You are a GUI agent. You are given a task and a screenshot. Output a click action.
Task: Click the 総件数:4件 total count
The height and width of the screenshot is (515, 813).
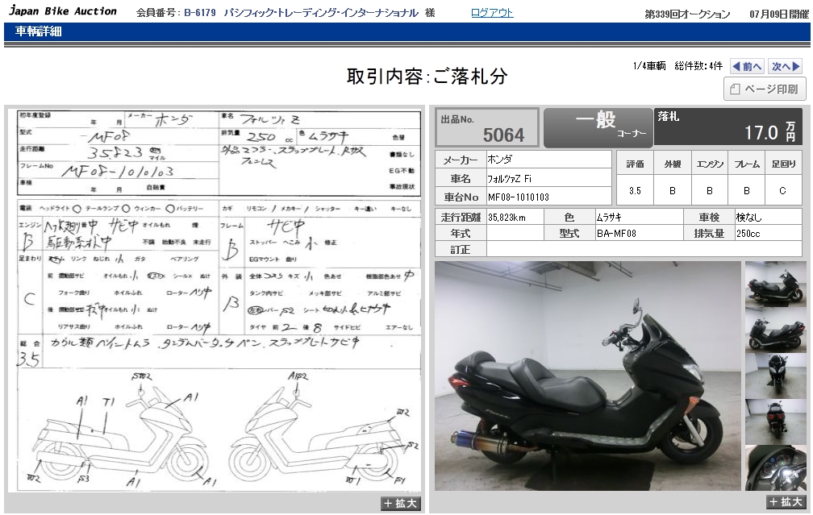[698, 66]
